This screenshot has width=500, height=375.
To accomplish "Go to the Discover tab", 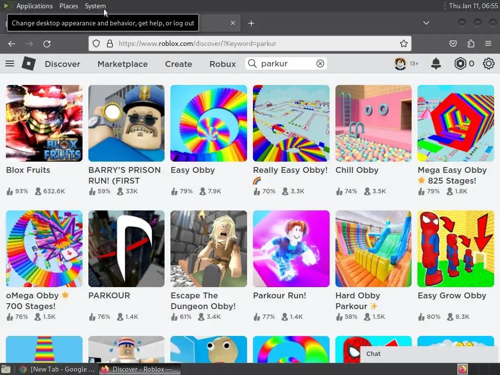I will (62, 64).
